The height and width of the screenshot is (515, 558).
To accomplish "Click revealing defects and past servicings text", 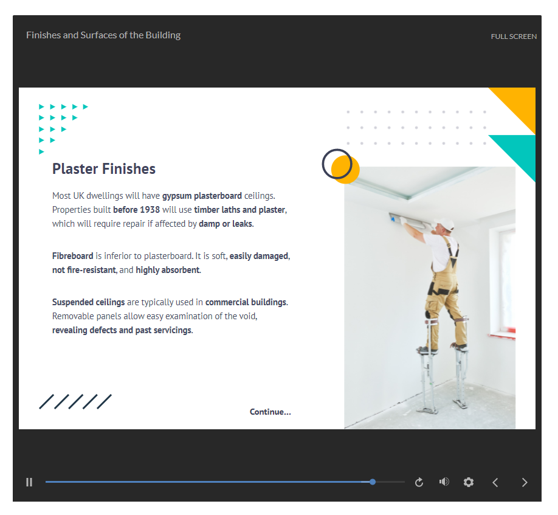I will (x=122, y=330).
